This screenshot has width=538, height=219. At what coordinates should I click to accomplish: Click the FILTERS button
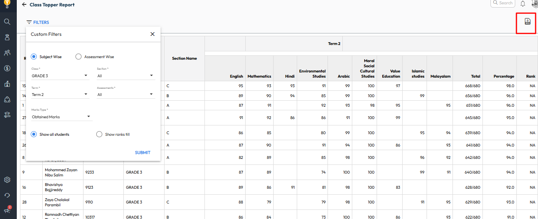(38, 22)
